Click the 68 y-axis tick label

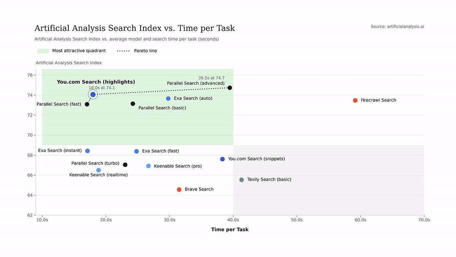pyautogui.click(x=30, y=155)
